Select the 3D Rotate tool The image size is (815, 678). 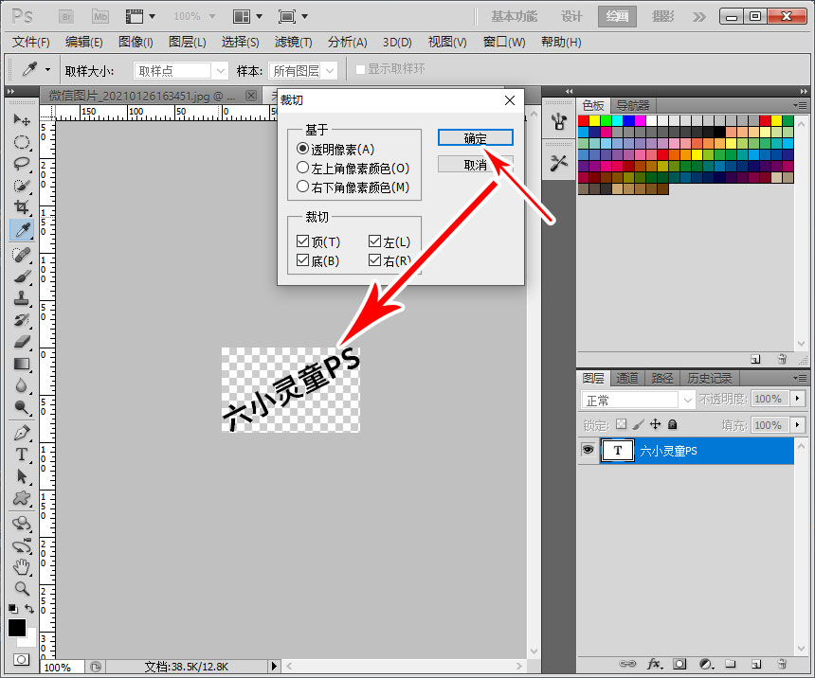point(21,523)
